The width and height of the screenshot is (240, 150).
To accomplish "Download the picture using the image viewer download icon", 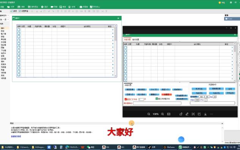I will click(x=205, y=114).
